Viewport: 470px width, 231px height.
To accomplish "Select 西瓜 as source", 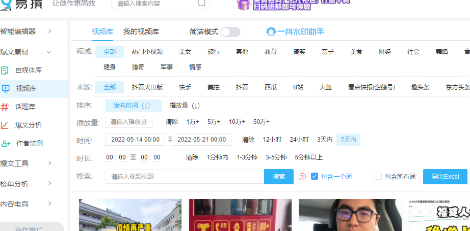I will pyautogui.click(x=271, y=87).
